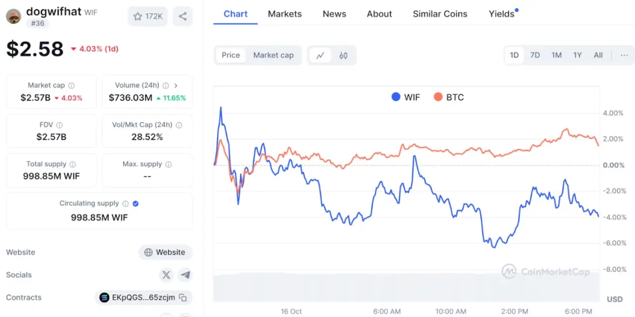Open the X (Twitter) social link
This screenshot has width=635, height=317.
coord(167,275)
